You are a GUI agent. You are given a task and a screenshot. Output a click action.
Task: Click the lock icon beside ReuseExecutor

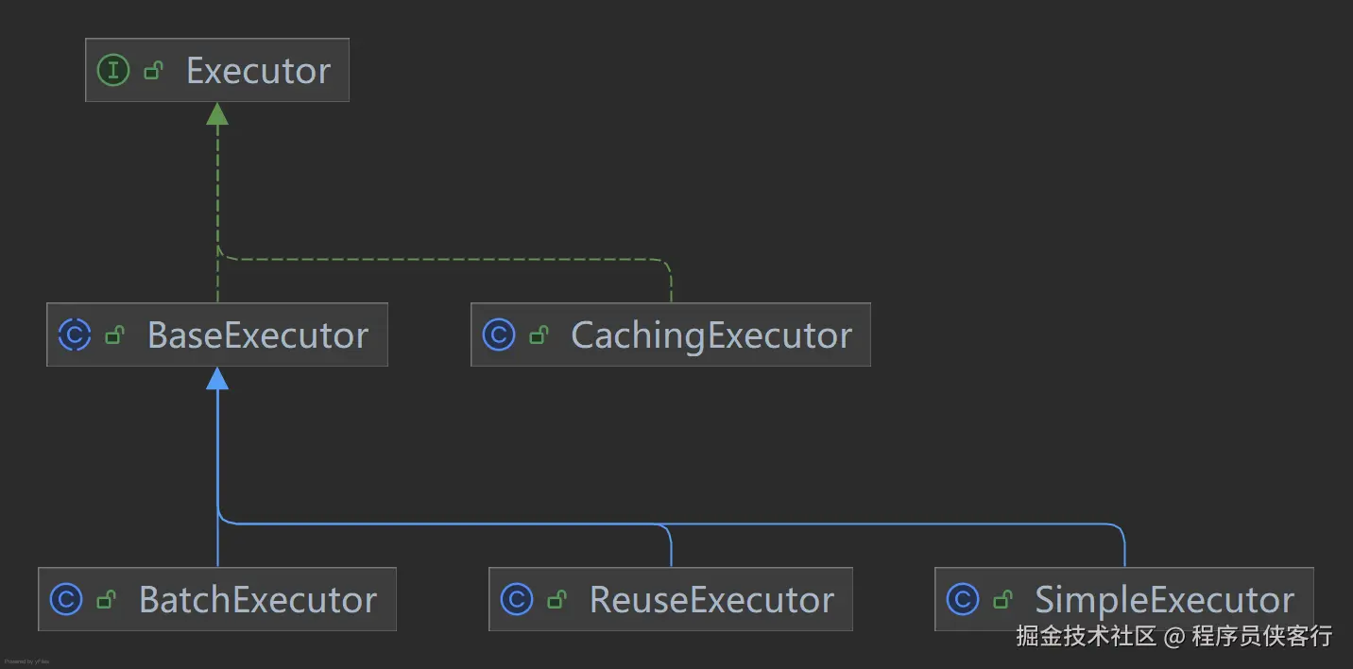click(x=557, y=599)
